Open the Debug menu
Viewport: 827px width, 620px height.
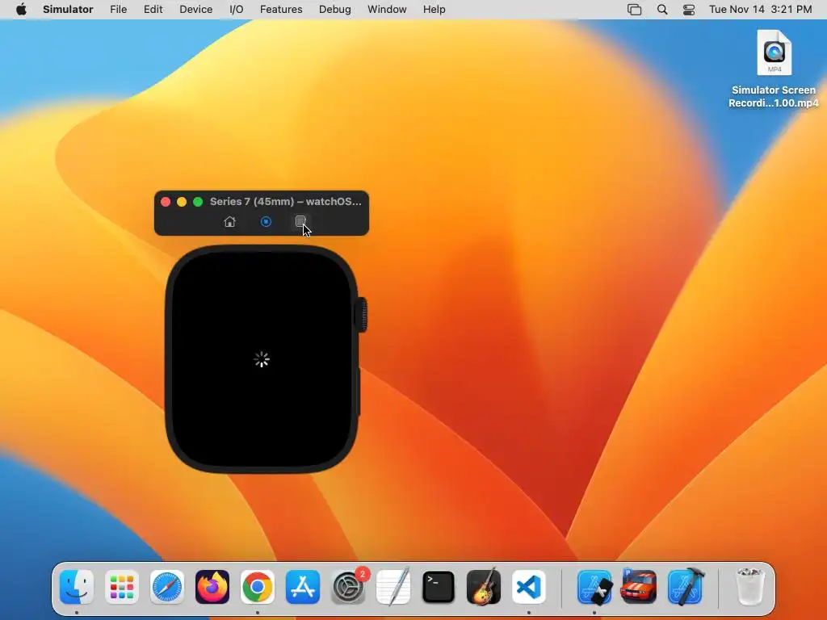click(x=335, y=10)
